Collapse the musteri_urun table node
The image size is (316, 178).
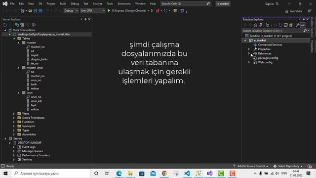[19, 68]
